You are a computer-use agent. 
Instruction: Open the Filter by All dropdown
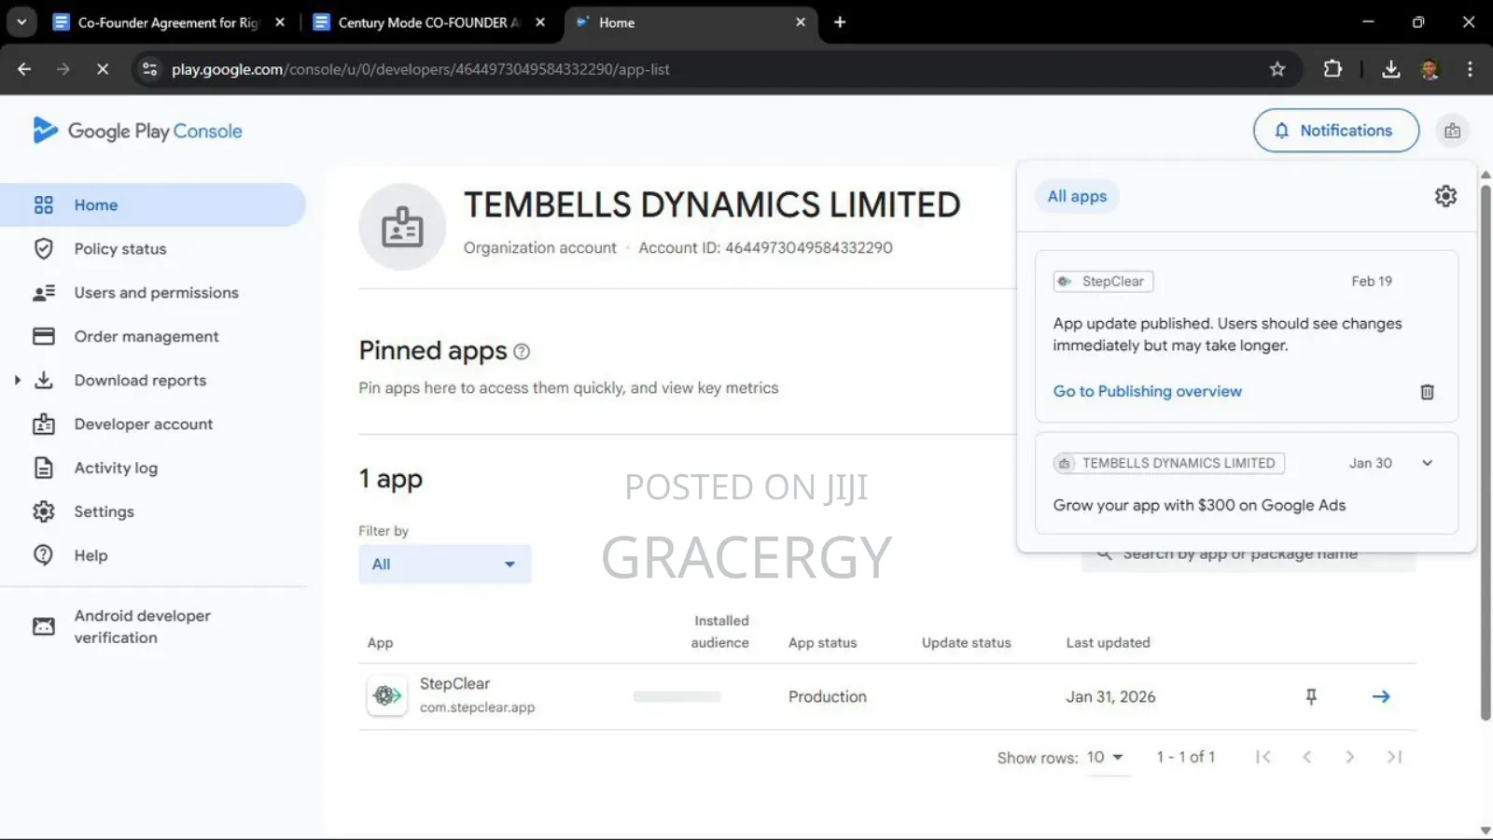445,565
